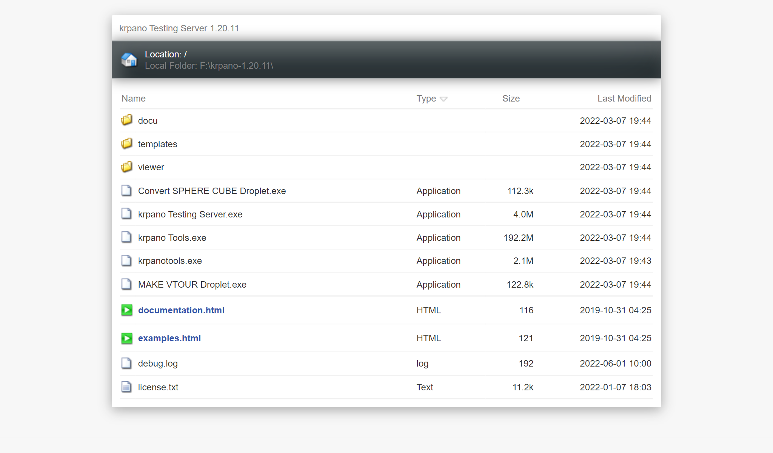Click size 192.2M of krpano Tools.exe

point(518,238)
